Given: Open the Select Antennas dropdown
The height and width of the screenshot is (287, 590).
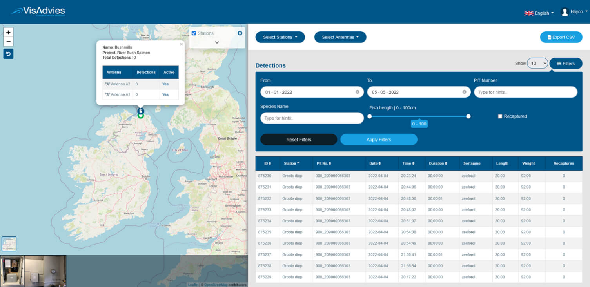Looking at the screenshot, I should click(340, 37).
